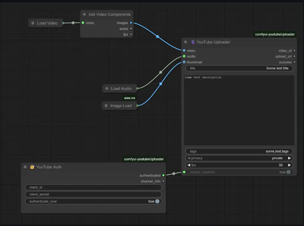Toggle the upload_enabled switch
304x226 pixels.
pos(288,172)
